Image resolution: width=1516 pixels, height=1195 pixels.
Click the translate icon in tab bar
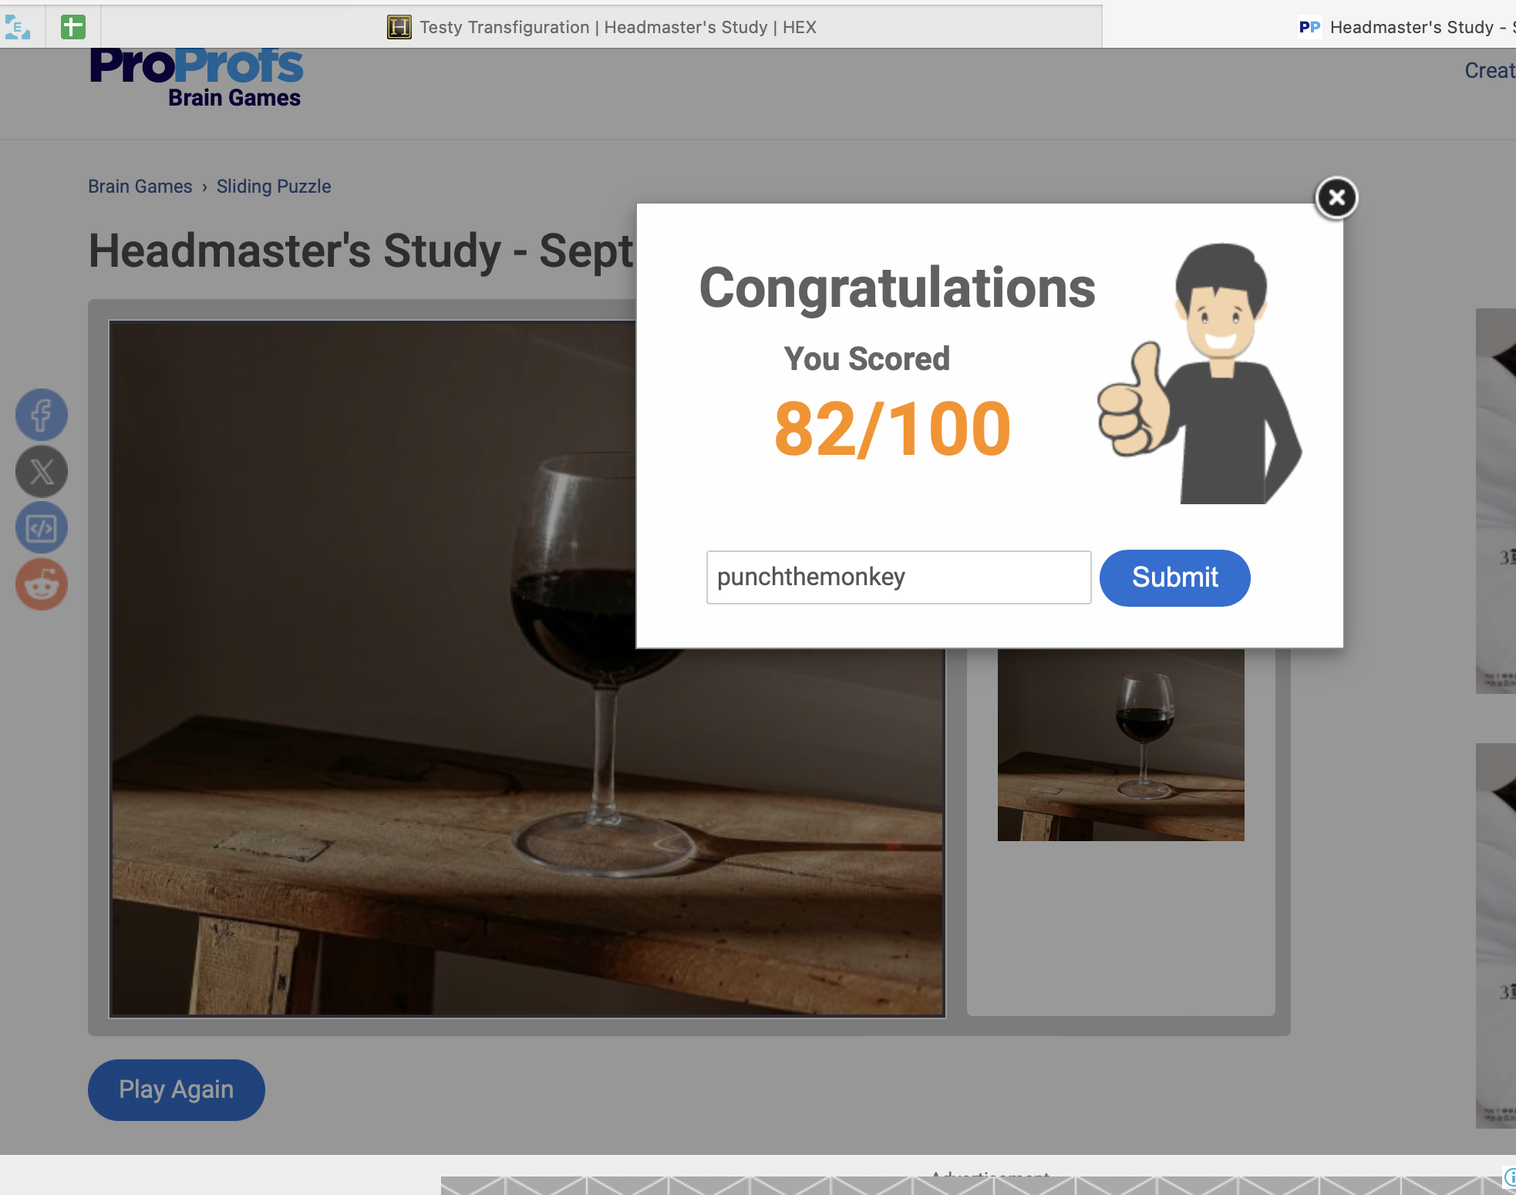tap(18, 27)
